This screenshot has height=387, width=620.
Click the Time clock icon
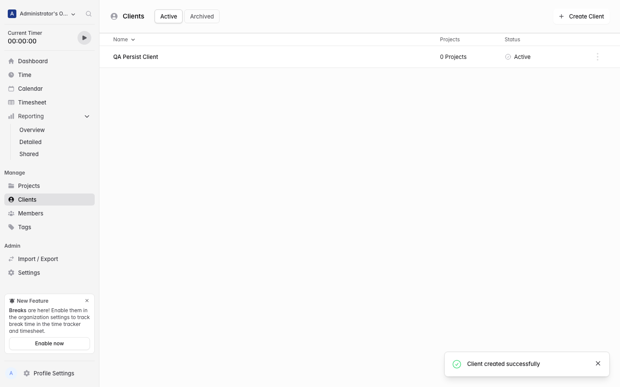[x=11, y=75]
